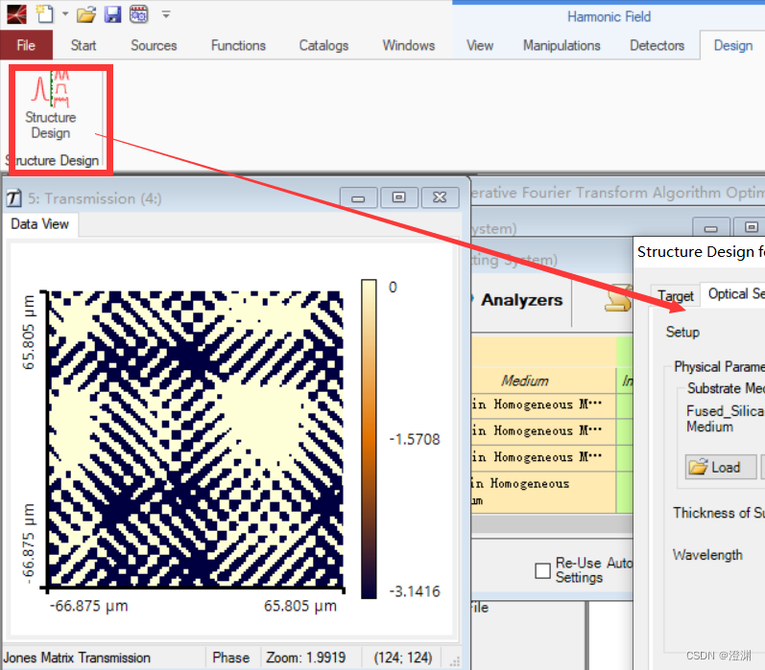Click the scroll icon beside Analyzers
The height and width of the screenshot is (670, 765).
click(x=618, y=298)
